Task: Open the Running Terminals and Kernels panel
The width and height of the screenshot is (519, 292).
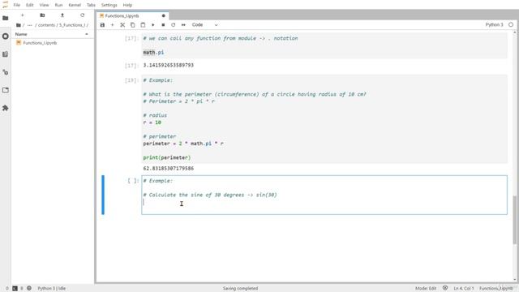Action: coord(6,36)
